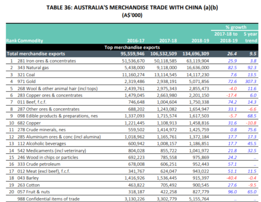Select '057 Fruit & nuts' row label

34,192
